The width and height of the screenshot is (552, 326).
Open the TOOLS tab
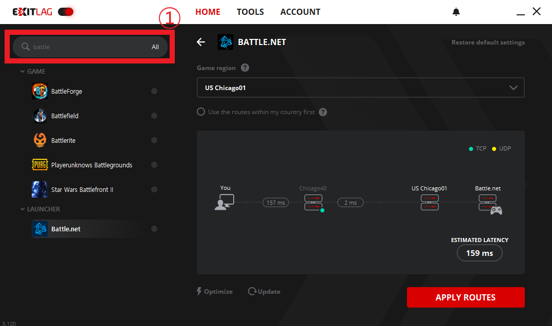point(250,12)
